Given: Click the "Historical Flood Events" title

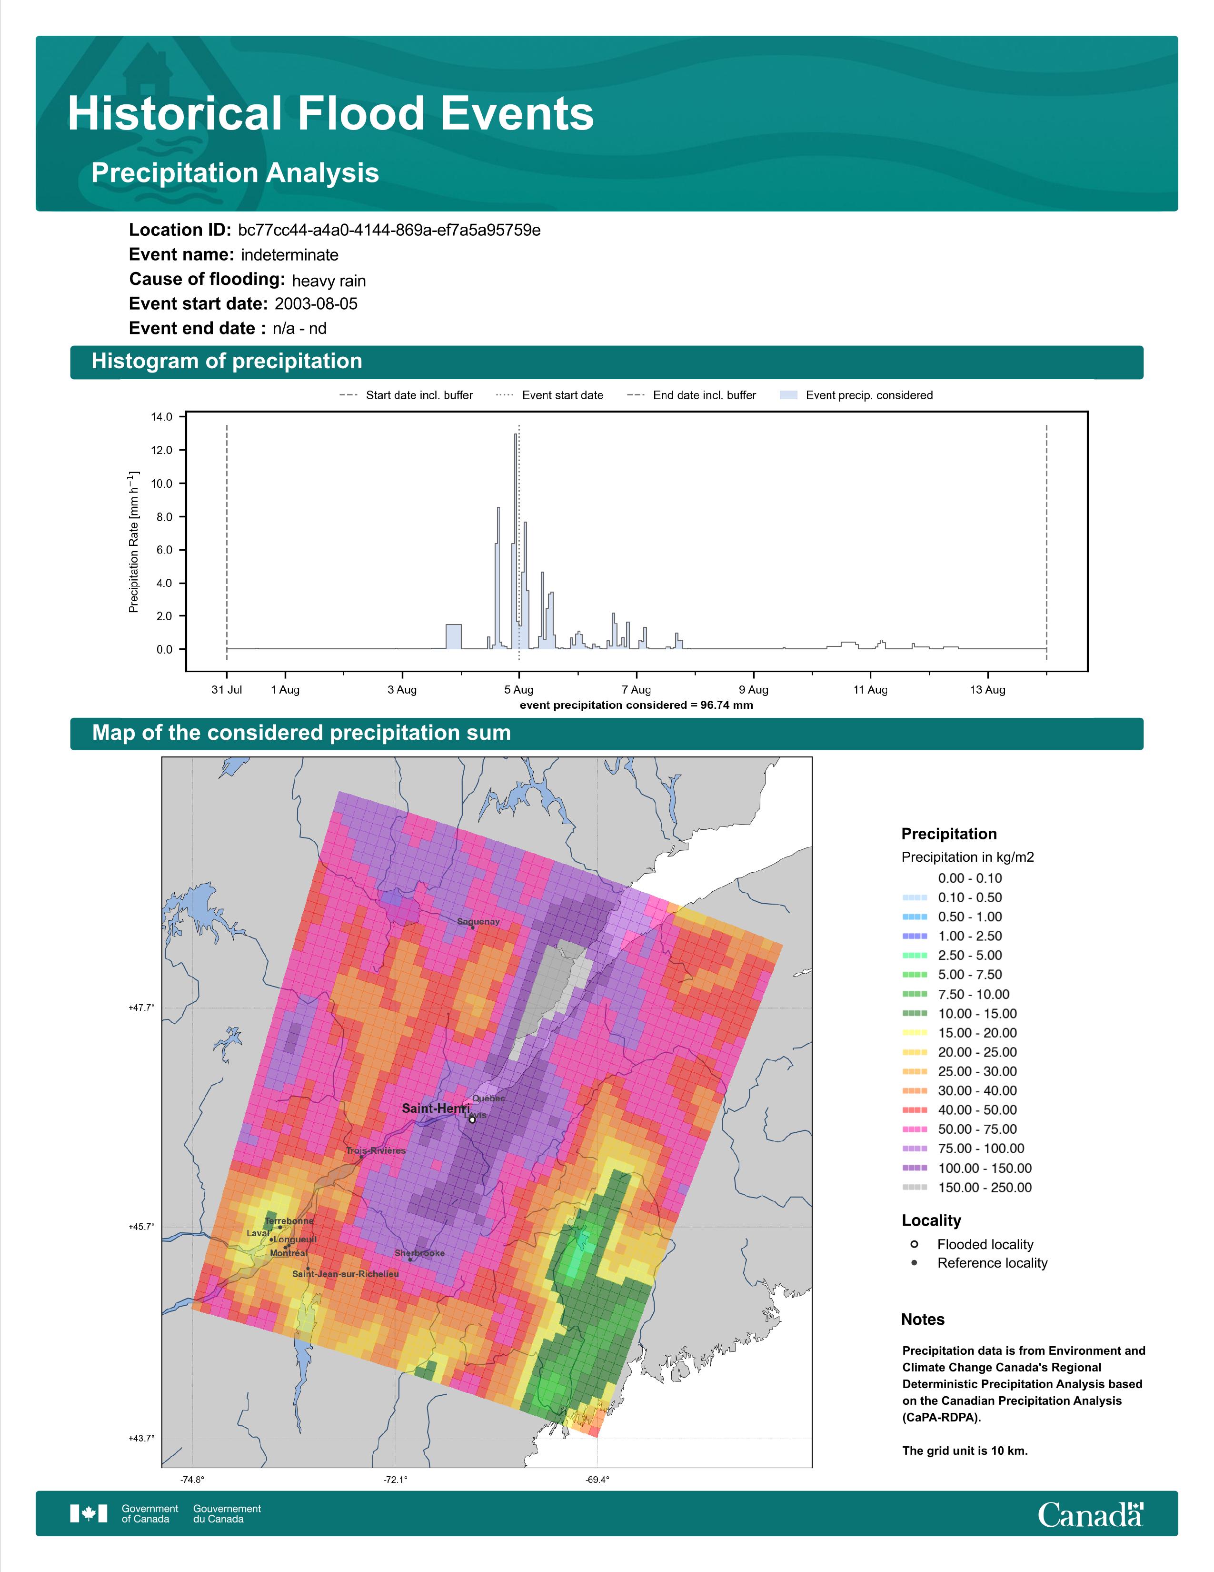Looking at the screenshot, I should coord(331,114).
